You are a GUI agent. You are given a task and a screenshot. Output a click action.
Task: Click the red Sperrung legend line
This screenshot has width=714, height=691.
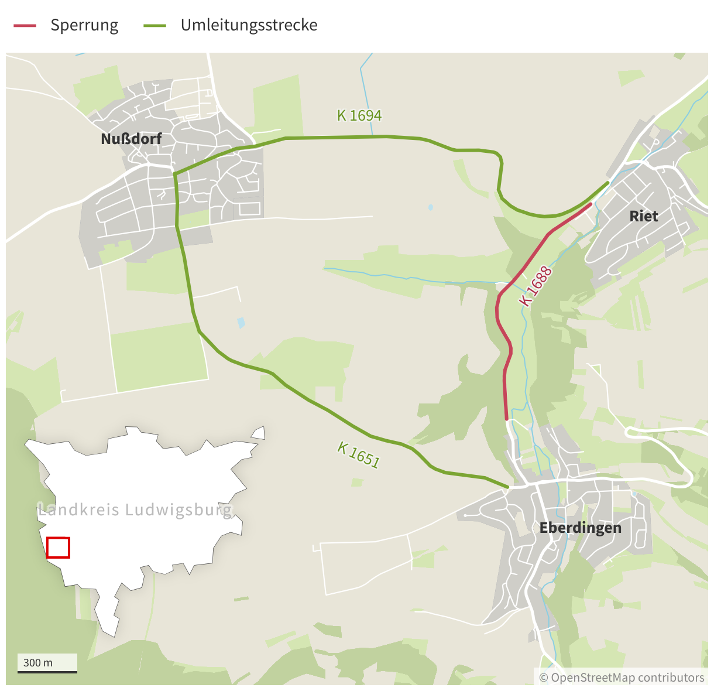tap(25, 26)
